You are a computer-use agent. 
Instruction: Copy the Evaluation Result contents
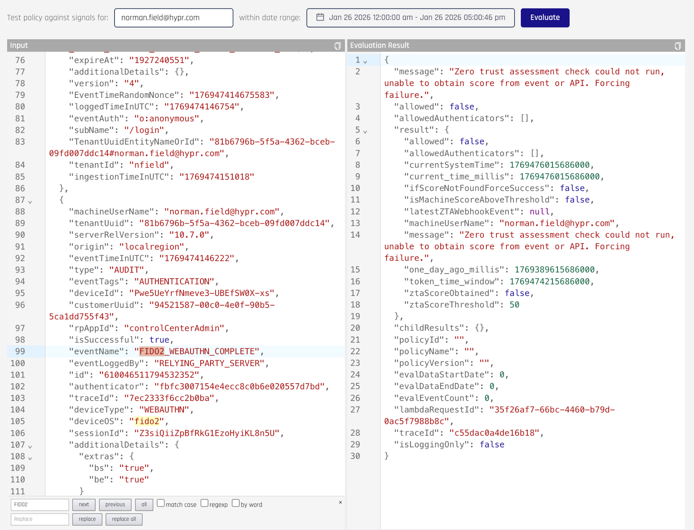pos(677,46)
